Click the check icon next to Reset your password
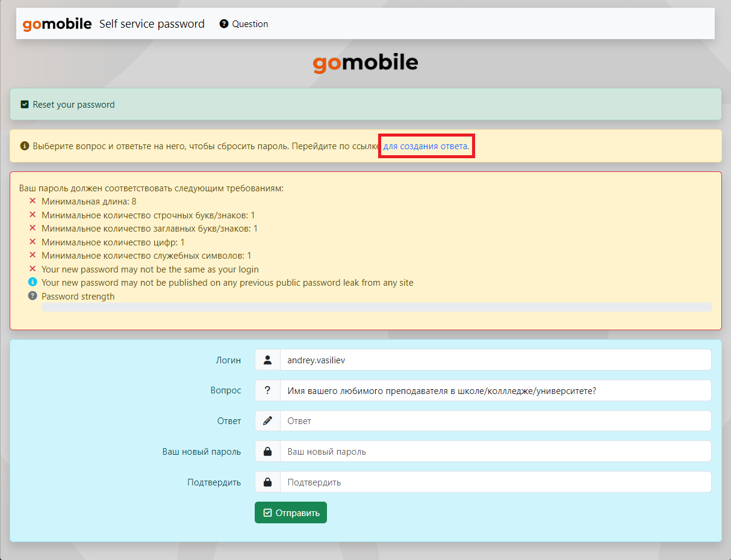 (25, 105)
